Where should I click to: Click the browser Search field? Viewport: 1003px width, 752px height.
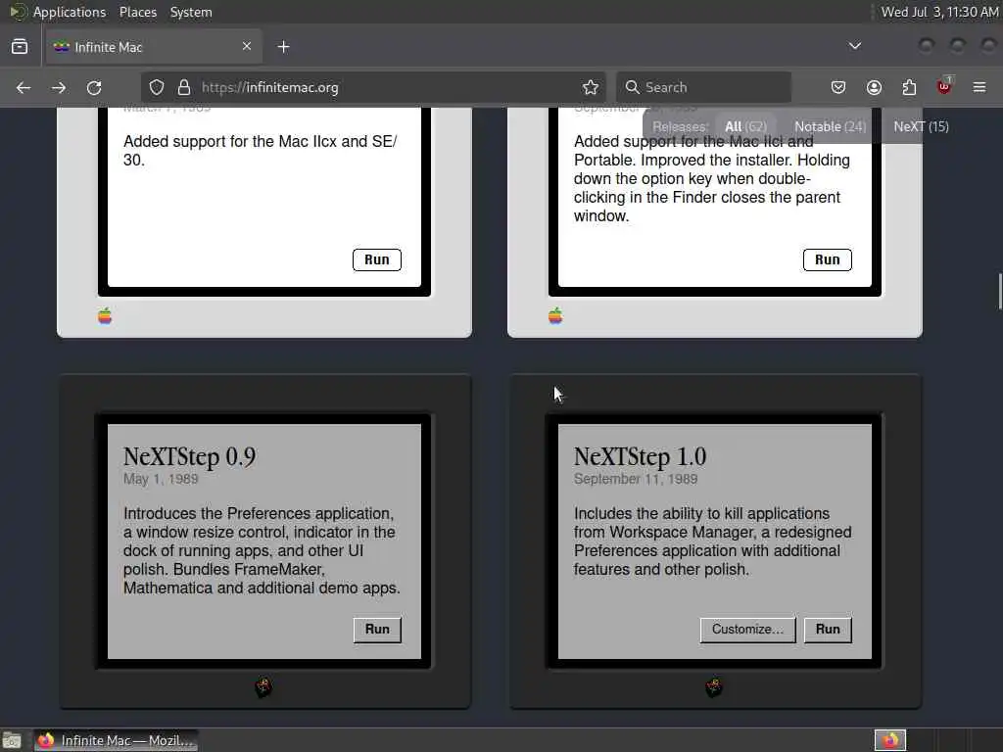pos(703,87)
